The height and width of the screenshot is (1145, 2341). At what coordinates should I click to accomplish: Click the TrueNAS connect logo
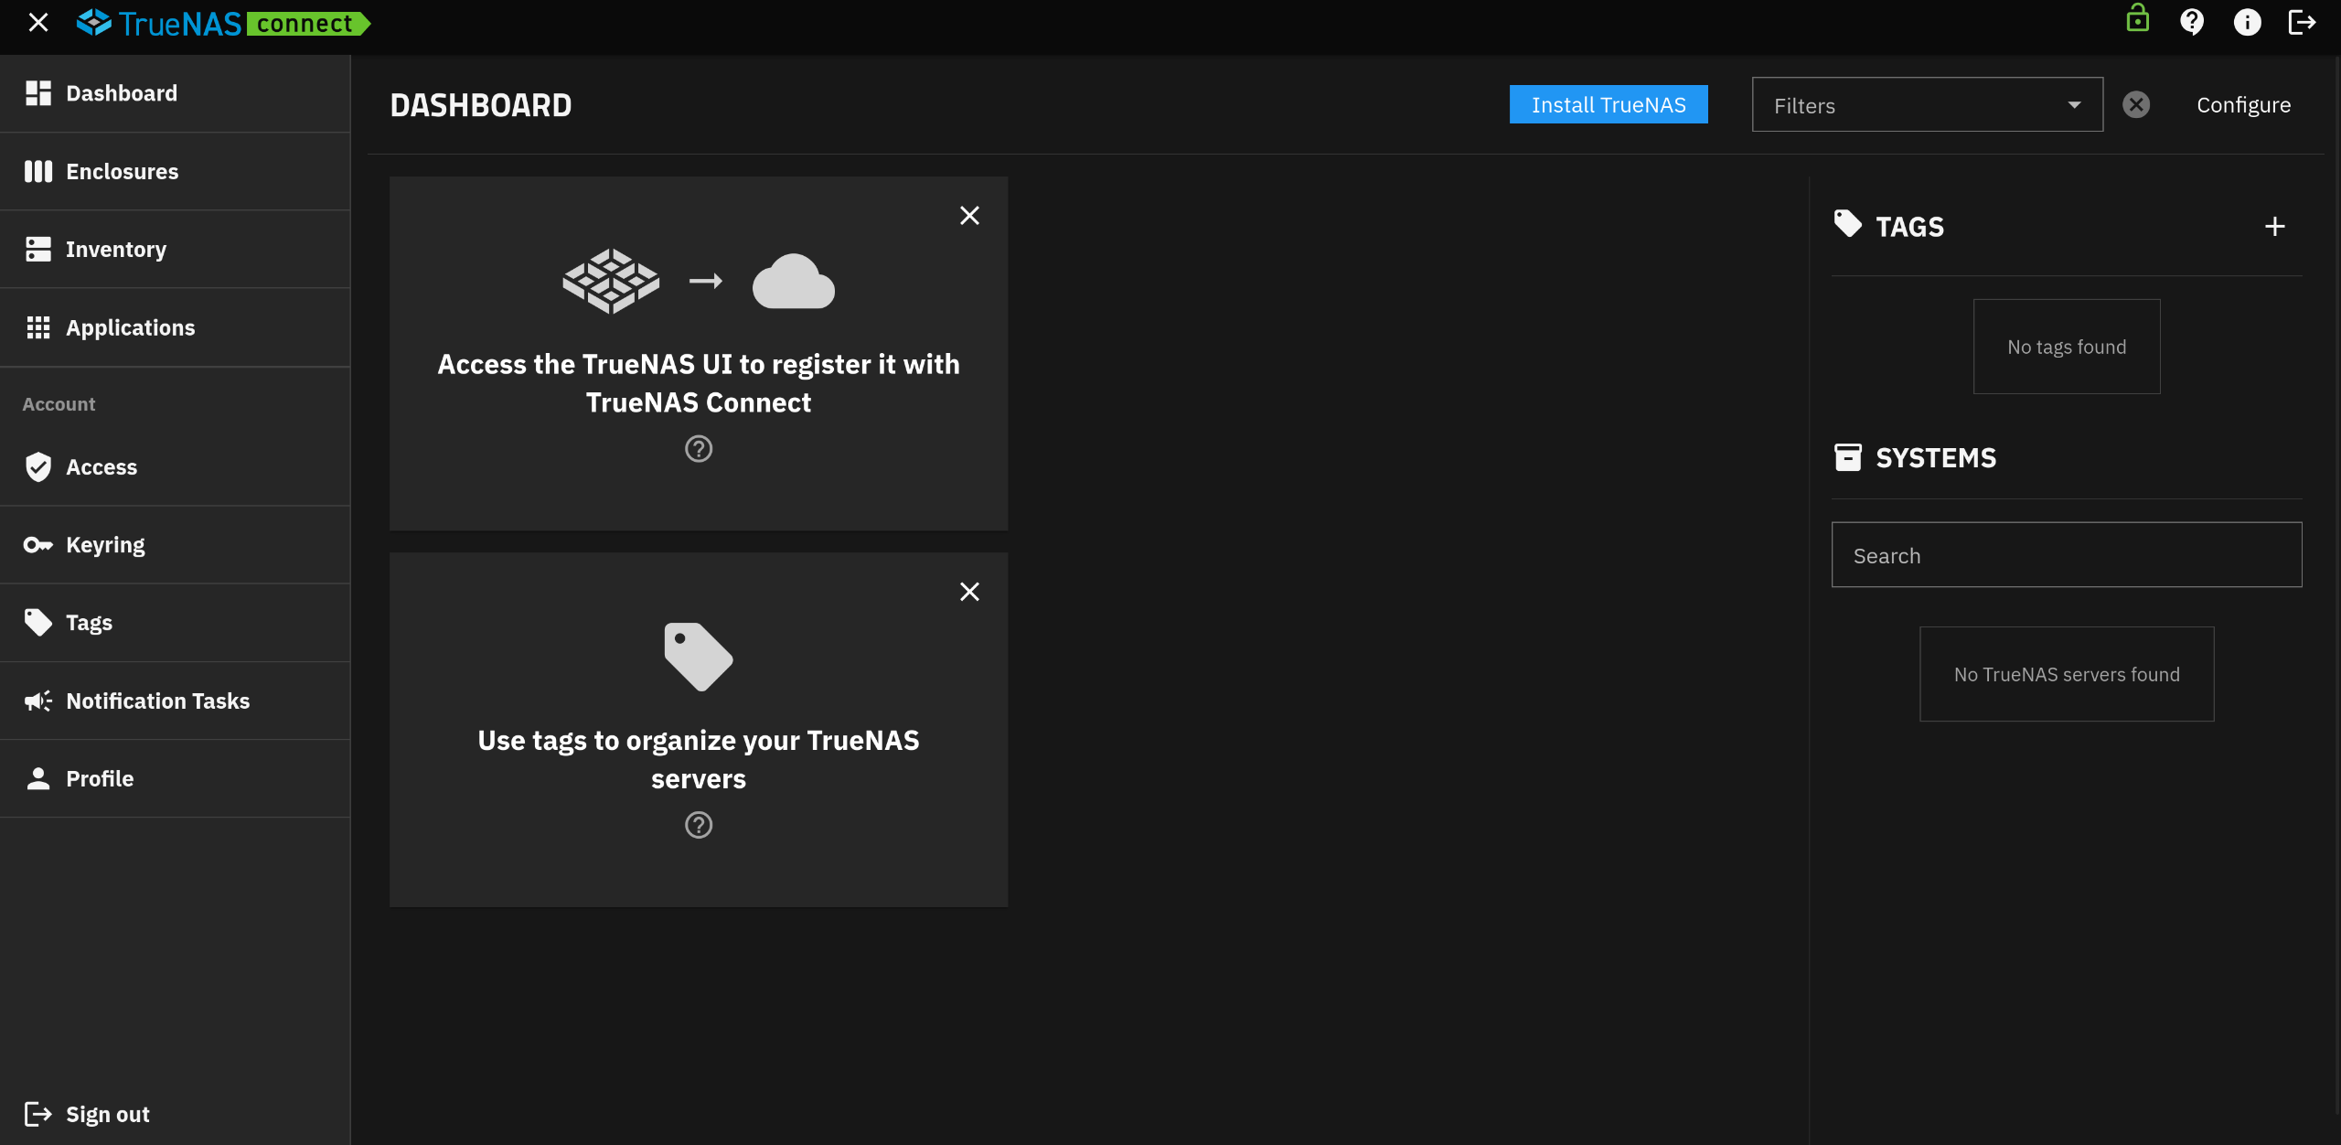pos(223,23)
